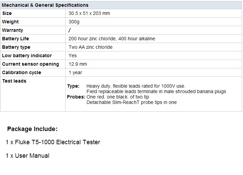Click the 30.5 x 51 x 203 mm value
243x175 pixels.
[x=89, y=13]
